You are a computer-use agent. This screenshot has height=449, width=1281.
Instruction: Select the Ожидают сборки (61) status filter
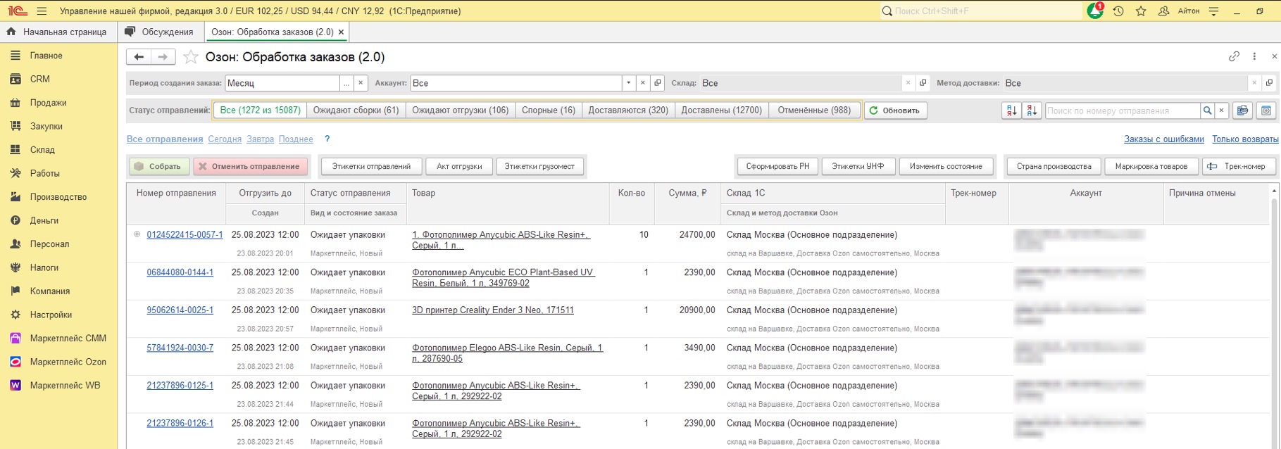356,110
